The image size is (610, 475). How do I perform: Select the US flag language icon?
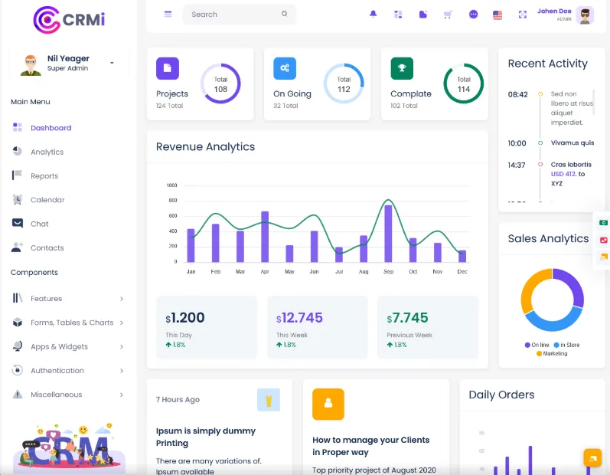(497, 15)
